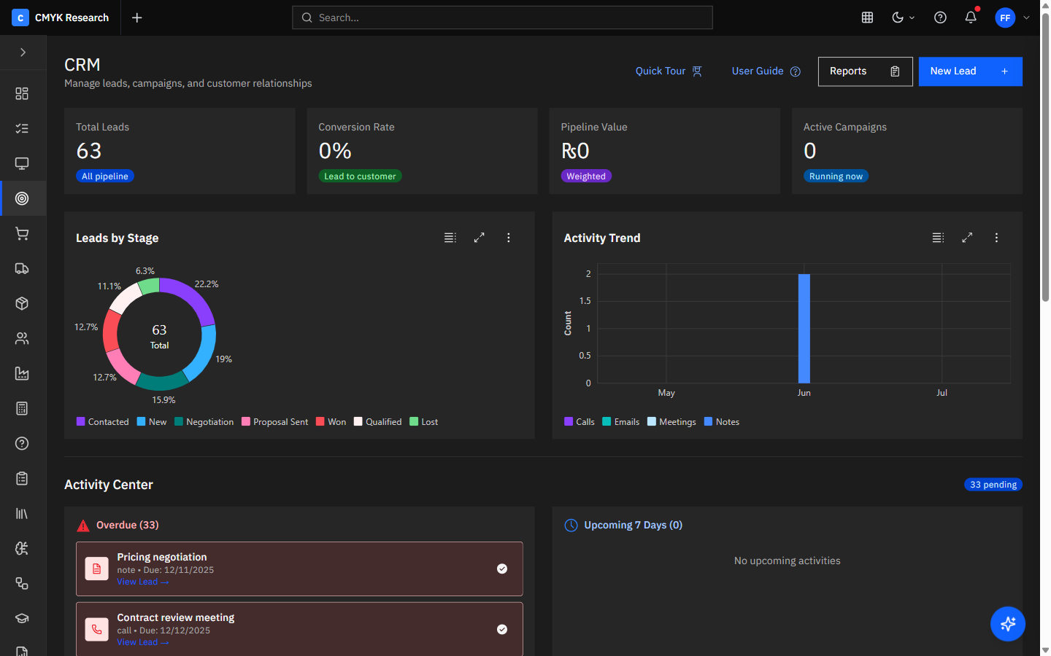Click the All pipeline badge
The image size is (1051, 656).
click(105, 176)
